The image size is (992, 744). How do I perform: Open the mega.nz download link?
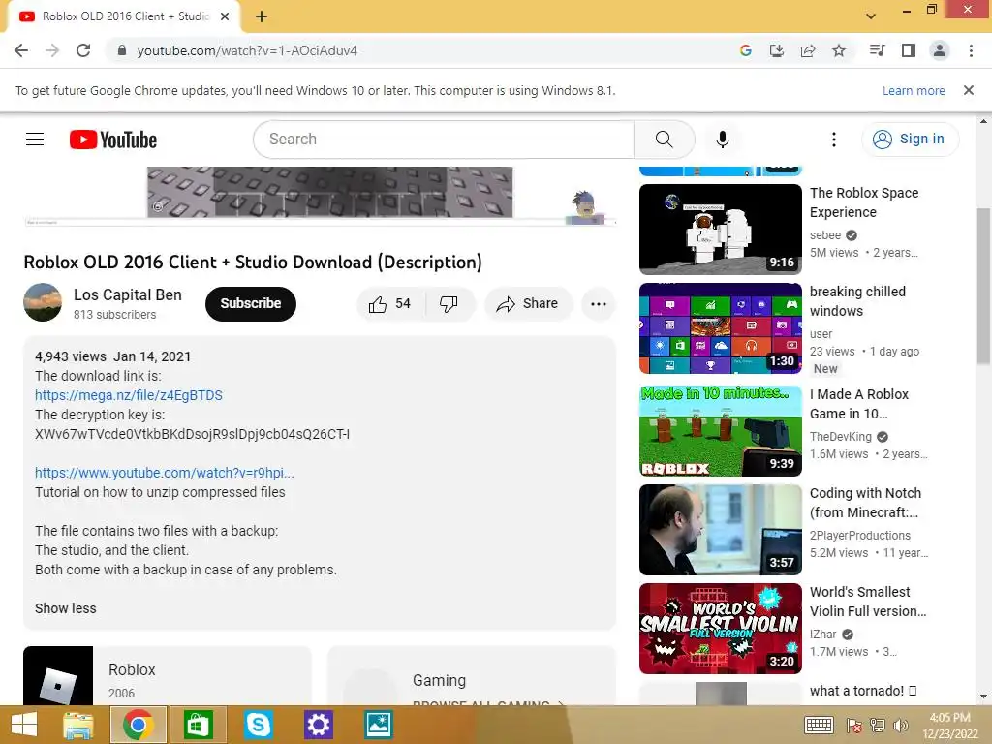pyautogui.click(x=129, y=395)
